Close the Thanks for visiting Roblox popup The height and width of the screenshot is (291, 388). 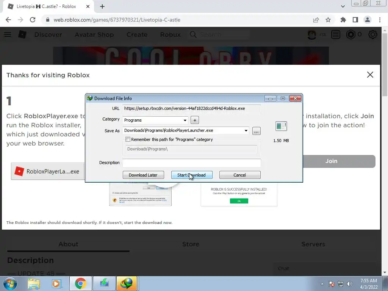click(370, 75)
